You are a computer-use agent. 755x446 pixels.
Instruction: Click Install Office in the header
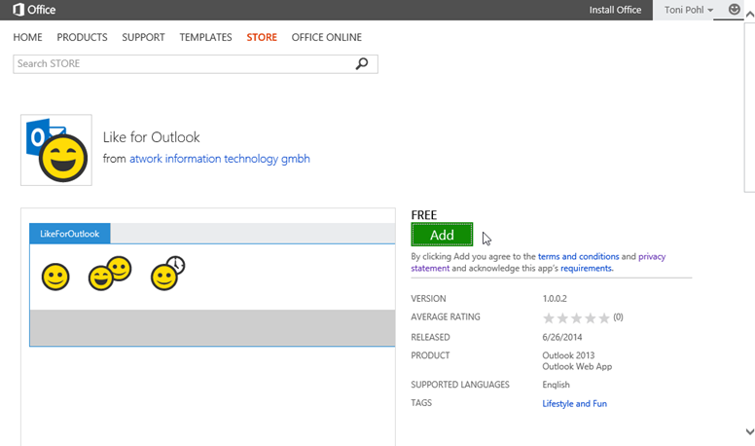pyautogui.click(x=615, y=10)
